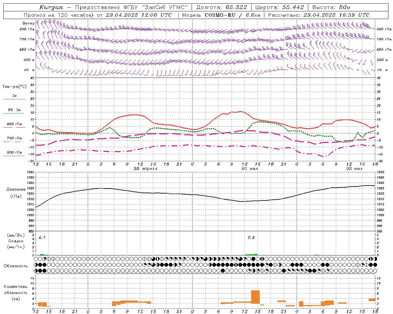The image size is (393, 314).
Task: Click the "Рассчитано: 29.04.2025 16:39 UTC" timestamp
Action: pyautogui.click(x=319, y=15)
